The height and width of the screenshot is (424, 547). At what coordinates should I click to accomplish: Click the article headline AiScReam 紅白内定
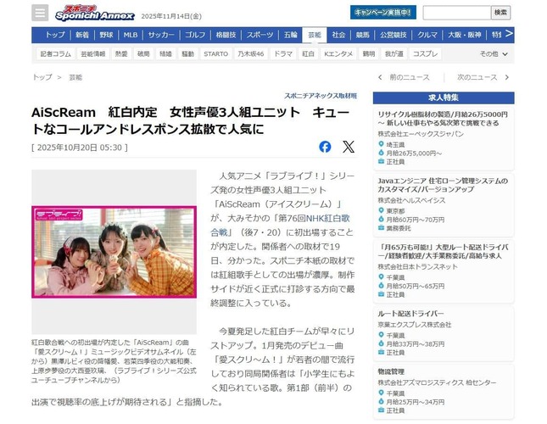(191, 120)
